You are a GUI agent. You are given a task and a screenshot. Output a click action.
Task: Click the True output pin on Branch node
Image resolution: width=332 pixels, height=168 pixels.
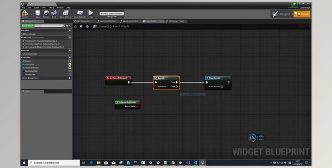[176, 83]
